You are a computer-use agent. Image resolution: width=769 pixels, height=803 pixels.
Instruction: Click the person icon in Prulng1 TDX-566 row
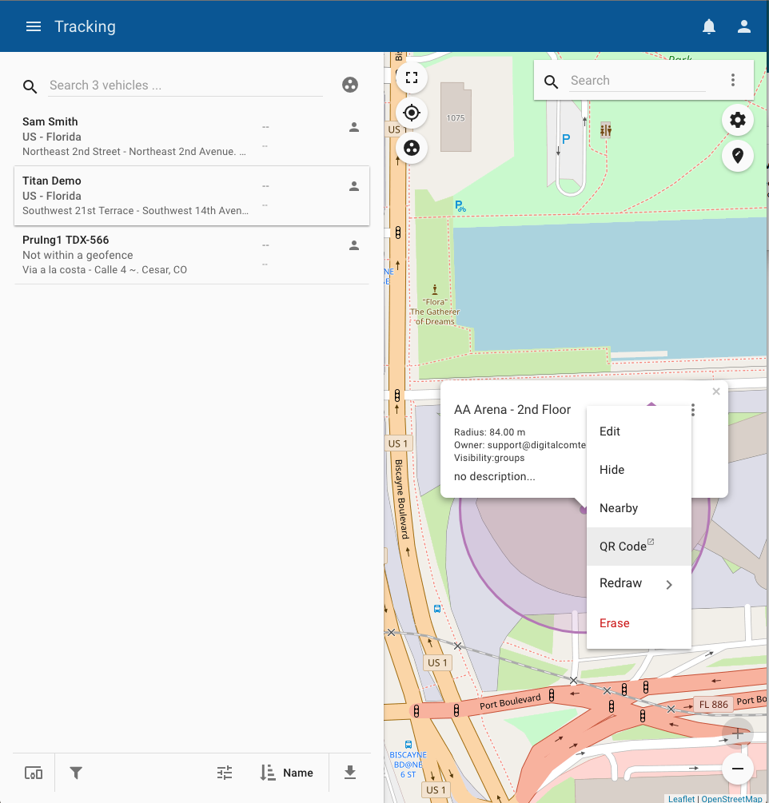[x=354, y=245]
